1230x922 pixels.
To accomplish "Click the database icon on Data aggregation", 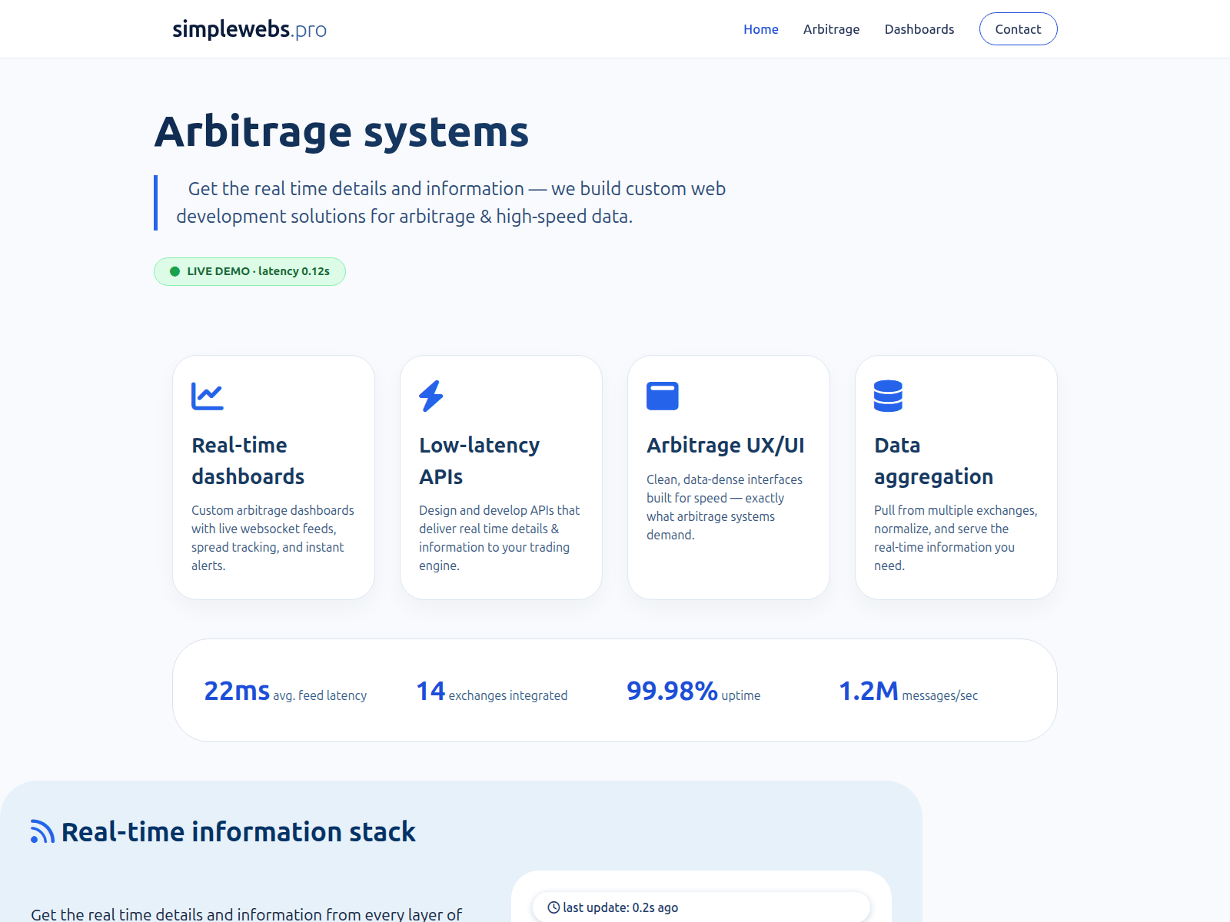I will (x=888, y=396).
